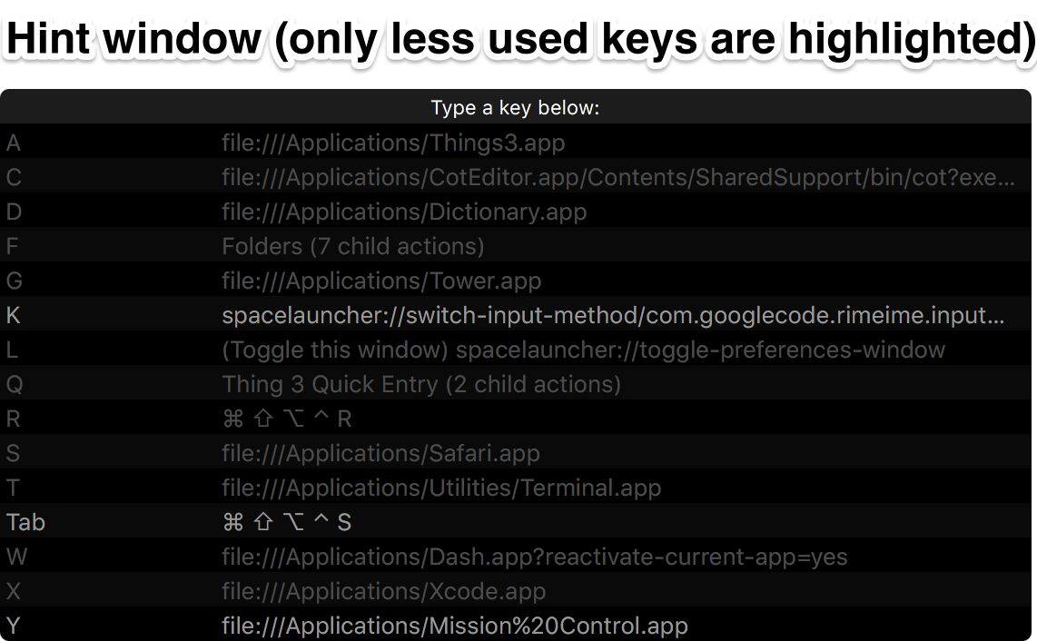
Task: Open the Safari.app binding row
Action: click(x=381, y=453)
